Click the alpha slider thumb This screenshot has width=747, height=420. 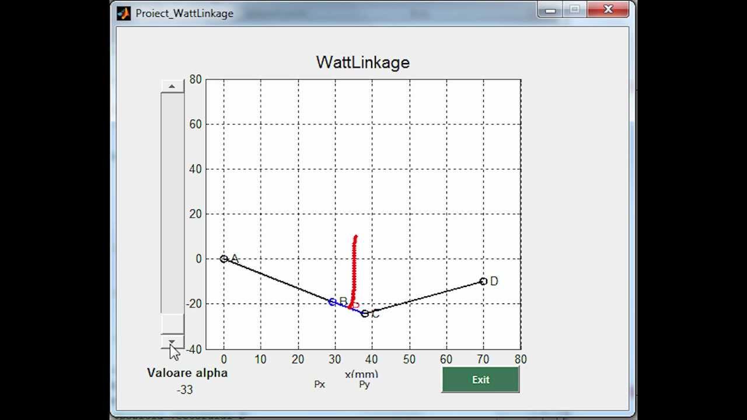172,324
